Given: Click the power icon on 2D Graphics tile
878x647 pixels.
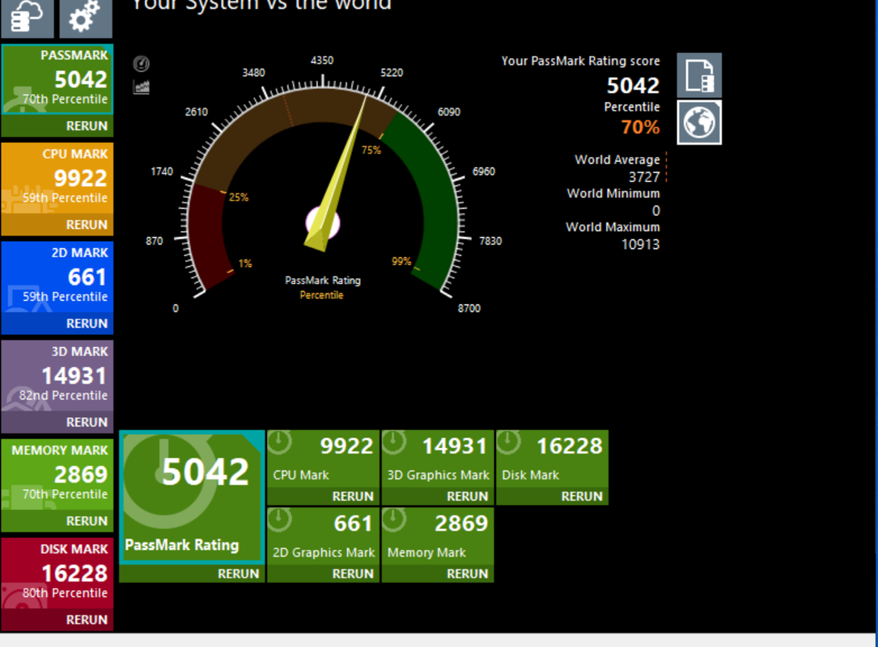Looking at the screenshot, I should point(279,519).
